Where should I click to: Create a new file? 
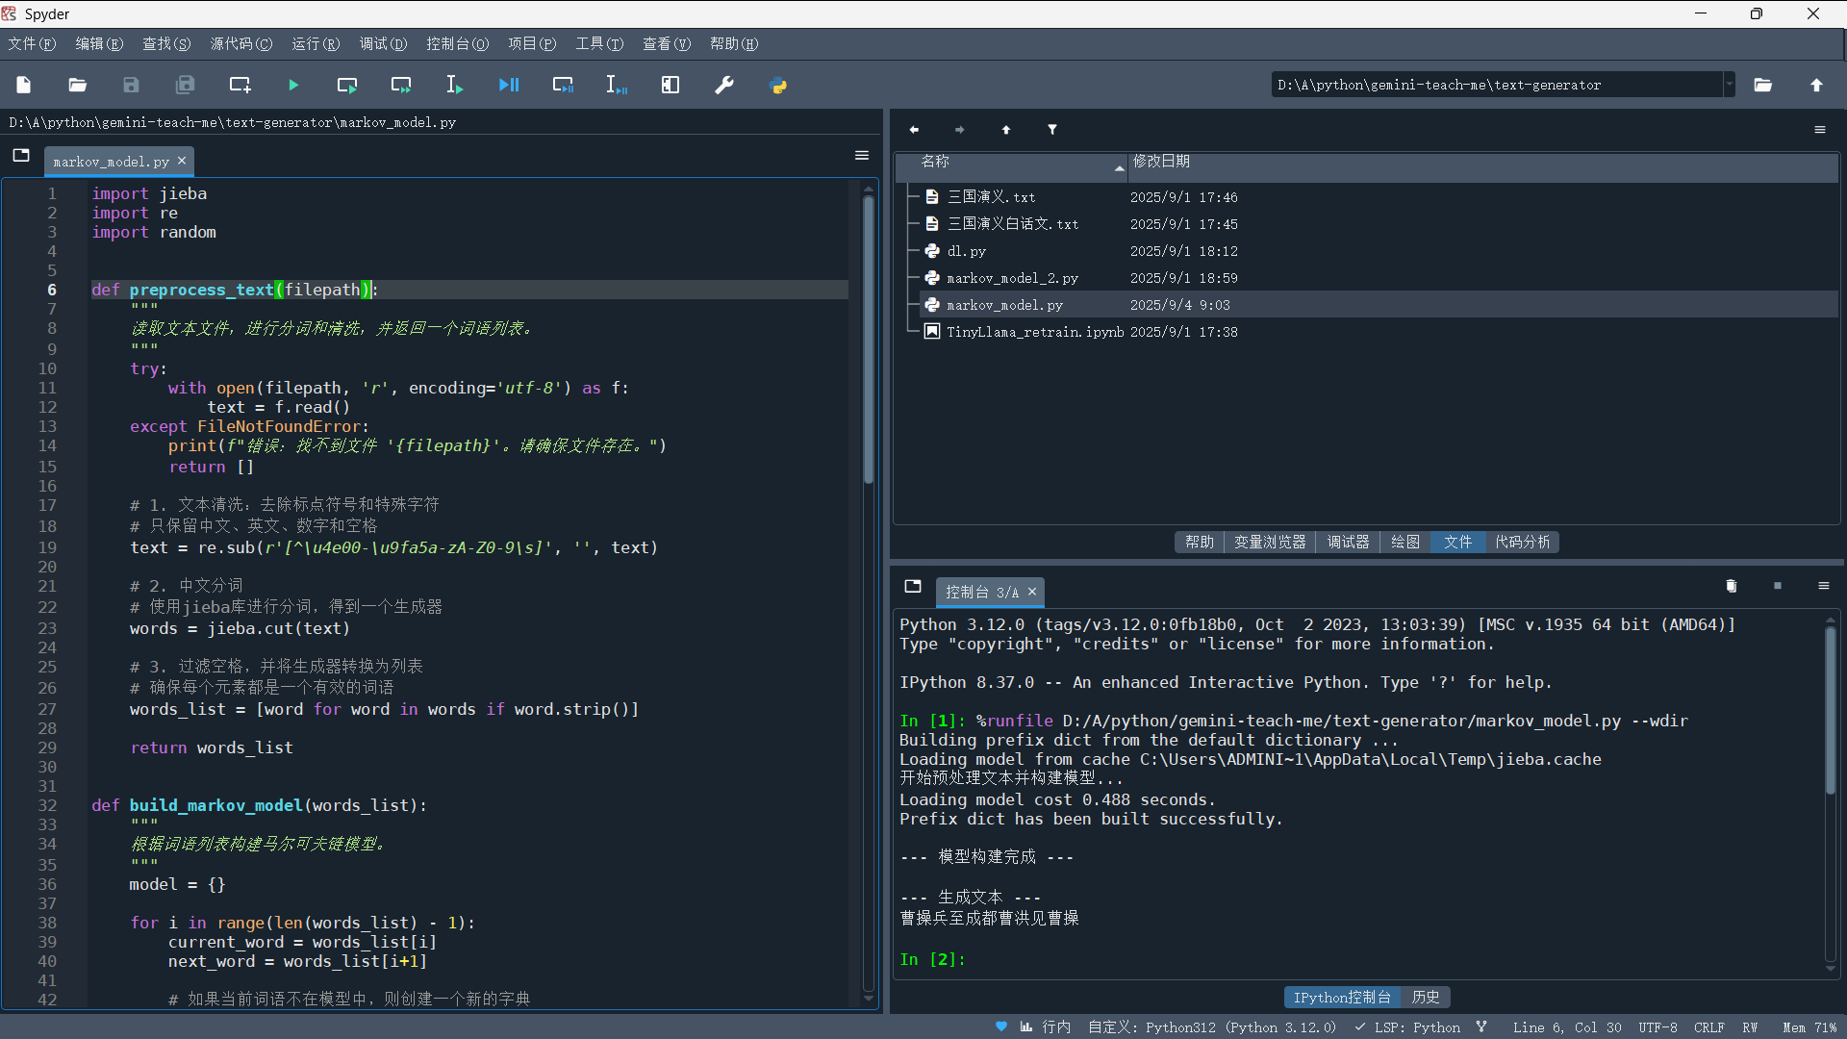[23, 85]
